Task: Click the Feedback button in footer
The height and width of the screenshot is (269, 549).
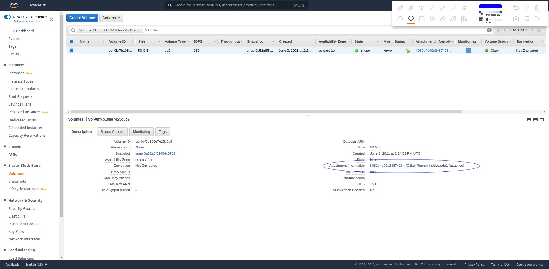Action: pos(12,265)
